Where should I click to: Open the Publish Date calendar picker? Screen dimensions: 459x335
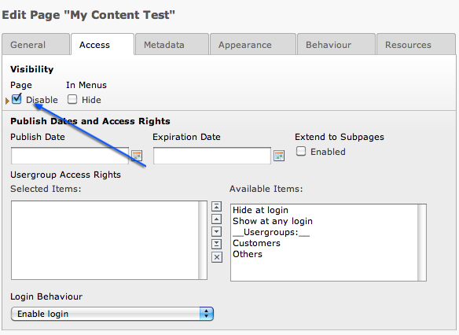[137, 156]
